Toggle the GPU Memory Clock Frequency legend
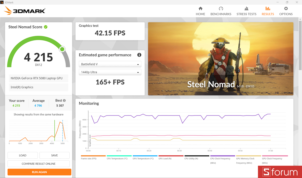 point(248,160)
